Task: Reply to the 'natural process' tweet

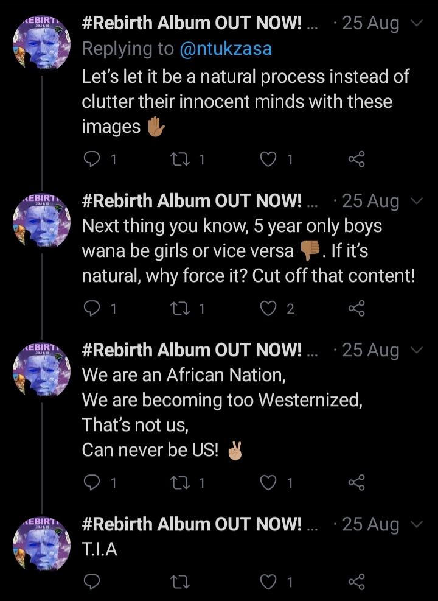Action: click(x=91, y=160)
